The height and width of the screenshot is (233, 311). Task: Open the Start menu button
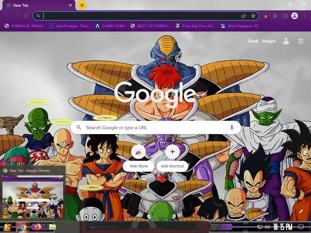7,227
